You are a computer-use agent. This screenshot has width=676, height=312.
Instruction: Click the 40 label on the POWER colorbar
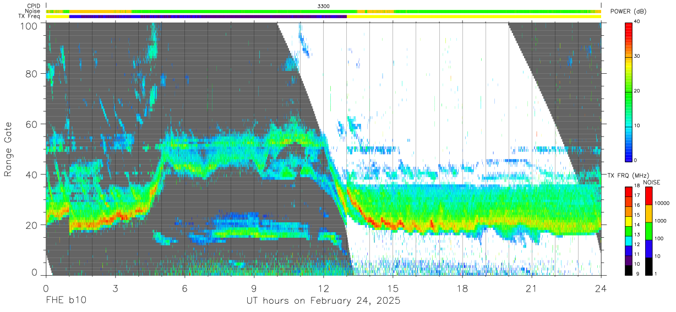(638, 22)
